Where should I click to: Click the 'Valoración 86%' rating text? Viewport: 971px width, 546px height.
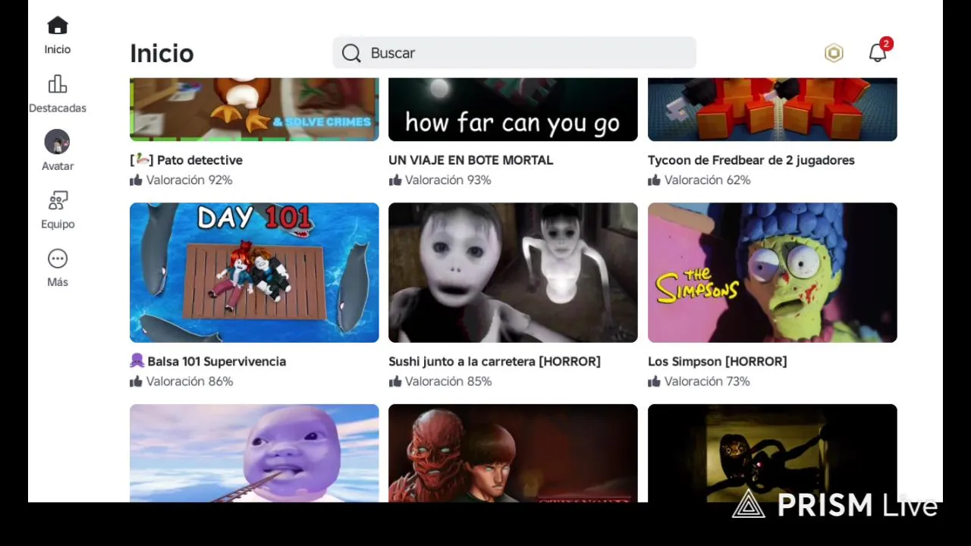[x=190, y=381]
